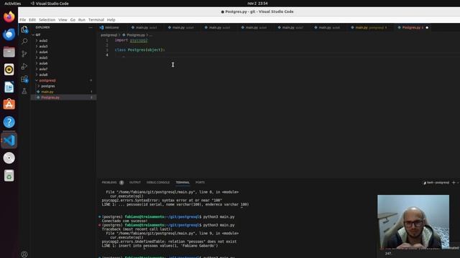Image resolution: width=460 pixels, height=258 pixels.
Task: Switch to the Postgres.py editor tab
Action: (412, 27)
